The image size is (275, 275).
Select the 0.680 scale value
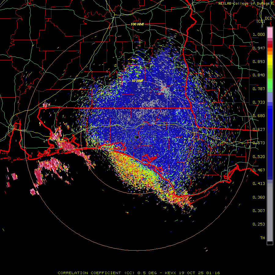click(259, 116)
